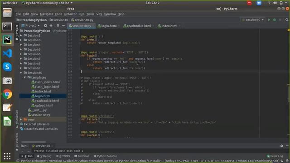Open the 4: Run tool window button
290x163 pixels.
pos(27,156)
